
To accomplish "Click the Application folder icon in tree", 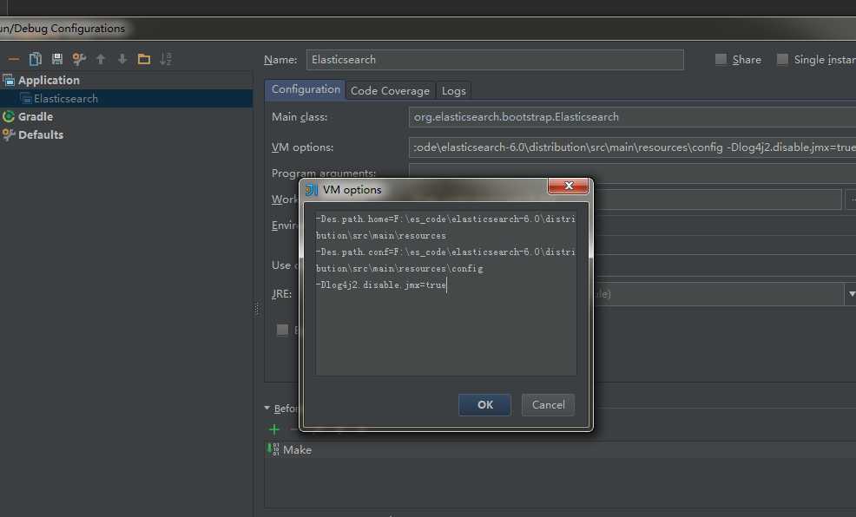I will click(x=9, y=80).
